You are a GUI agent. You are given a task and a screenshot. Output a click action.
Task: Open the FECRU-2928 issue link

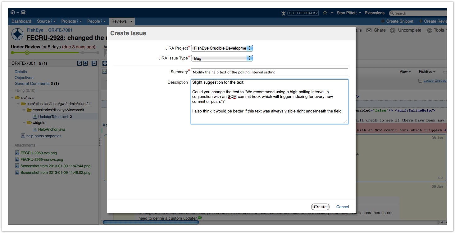(45, 38)
